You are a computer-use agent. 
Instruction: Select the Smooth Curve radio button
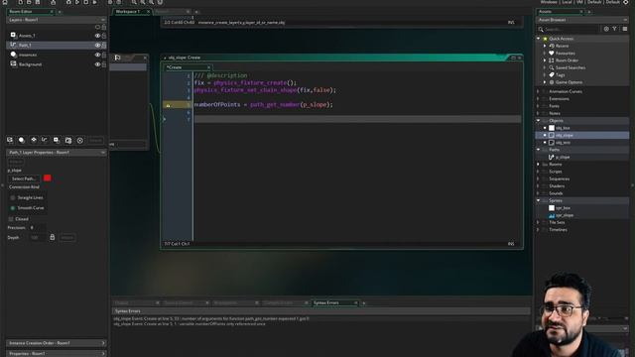pyautogui.click(x=13, y=207)
